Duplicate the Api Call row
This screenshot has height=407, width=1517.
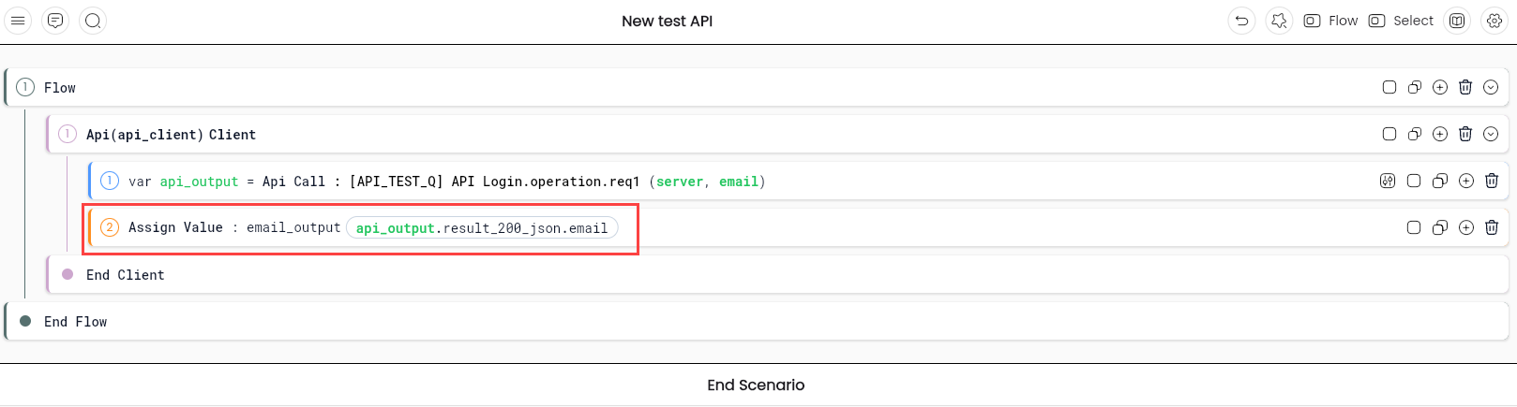point(1440,181)
